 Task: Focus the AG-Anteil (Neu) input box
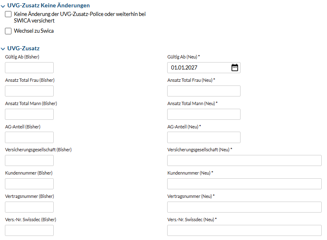point(204,137)
